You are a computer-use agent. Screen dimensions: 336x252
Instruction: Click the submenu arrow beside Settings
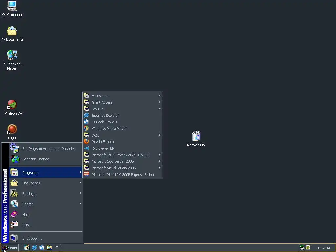click(x=81, y=193)
